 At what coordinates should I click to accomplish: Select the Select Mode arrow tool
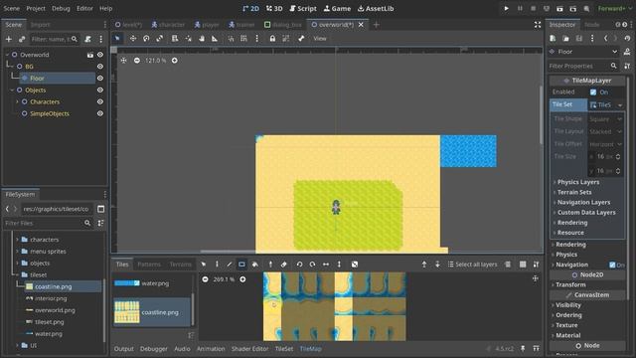pos(117,39)
